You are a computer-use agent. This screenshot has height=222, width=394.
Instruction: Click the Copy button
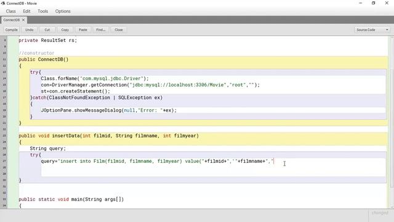(65, 30)
